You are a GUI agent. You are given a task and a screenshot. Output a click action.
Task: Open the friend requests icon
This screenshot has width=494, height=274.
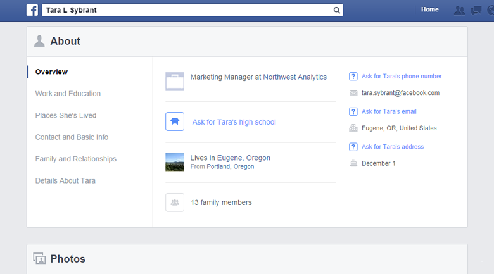(460, 10)
